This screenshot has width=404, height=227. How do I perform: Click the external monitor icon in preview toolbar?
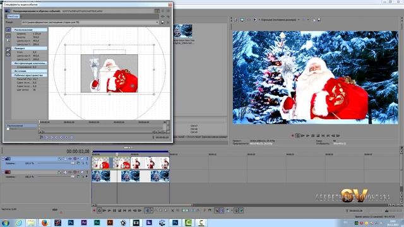click(x=242, y=20)
